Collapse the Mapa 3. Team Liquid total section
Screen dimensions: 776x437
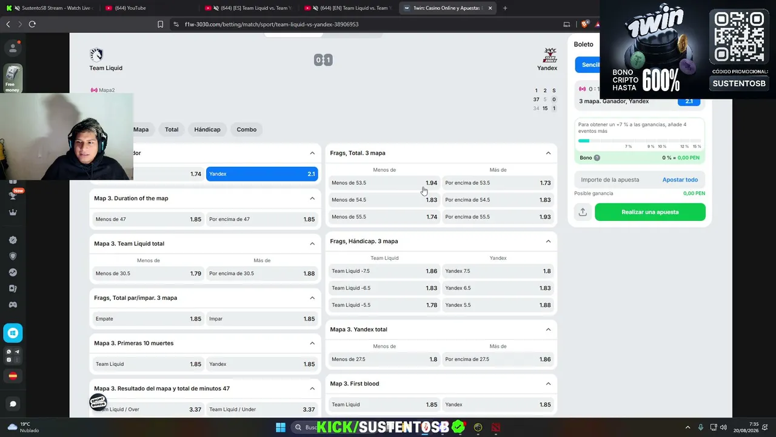click(312, 243)
